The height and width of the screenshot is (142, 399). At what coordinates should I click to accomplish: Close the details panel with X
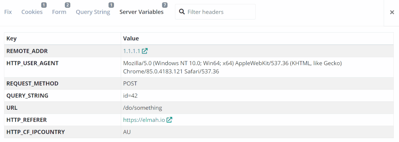pos(392,12)
